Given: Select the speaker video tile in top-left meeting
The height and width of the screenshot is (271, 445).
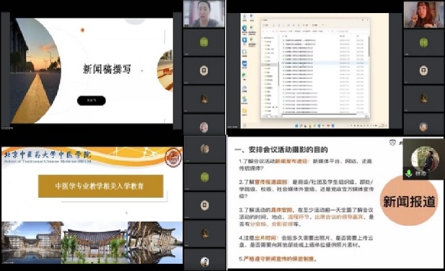Looking at the screenshot, I should click(204, 13).
